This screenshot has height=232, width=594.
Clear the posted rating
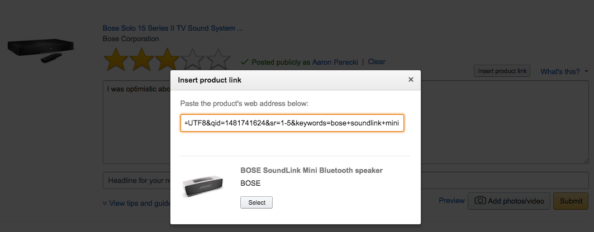(x=377, y=61)
